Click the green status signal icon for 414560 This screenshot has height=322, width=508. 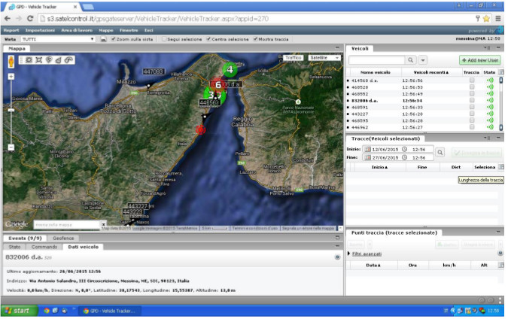pos(490,80)
